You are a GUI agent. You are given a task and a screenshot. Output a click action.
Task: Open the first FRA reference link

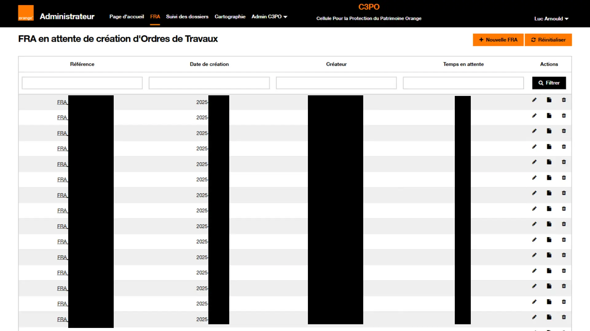tap(62, 102)
